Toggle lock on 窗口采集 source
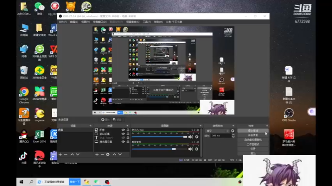 [128, 134]
